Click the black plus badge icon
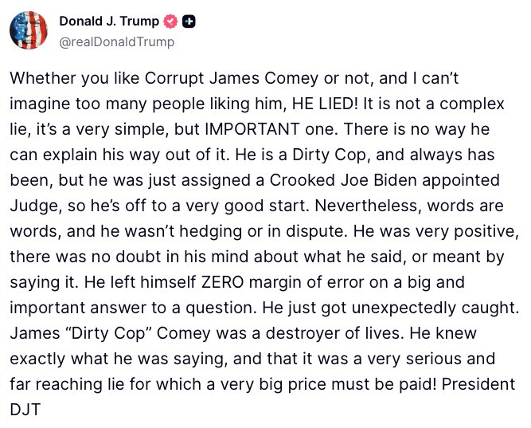The image size is (531, 428). click(x=189, y=22)
